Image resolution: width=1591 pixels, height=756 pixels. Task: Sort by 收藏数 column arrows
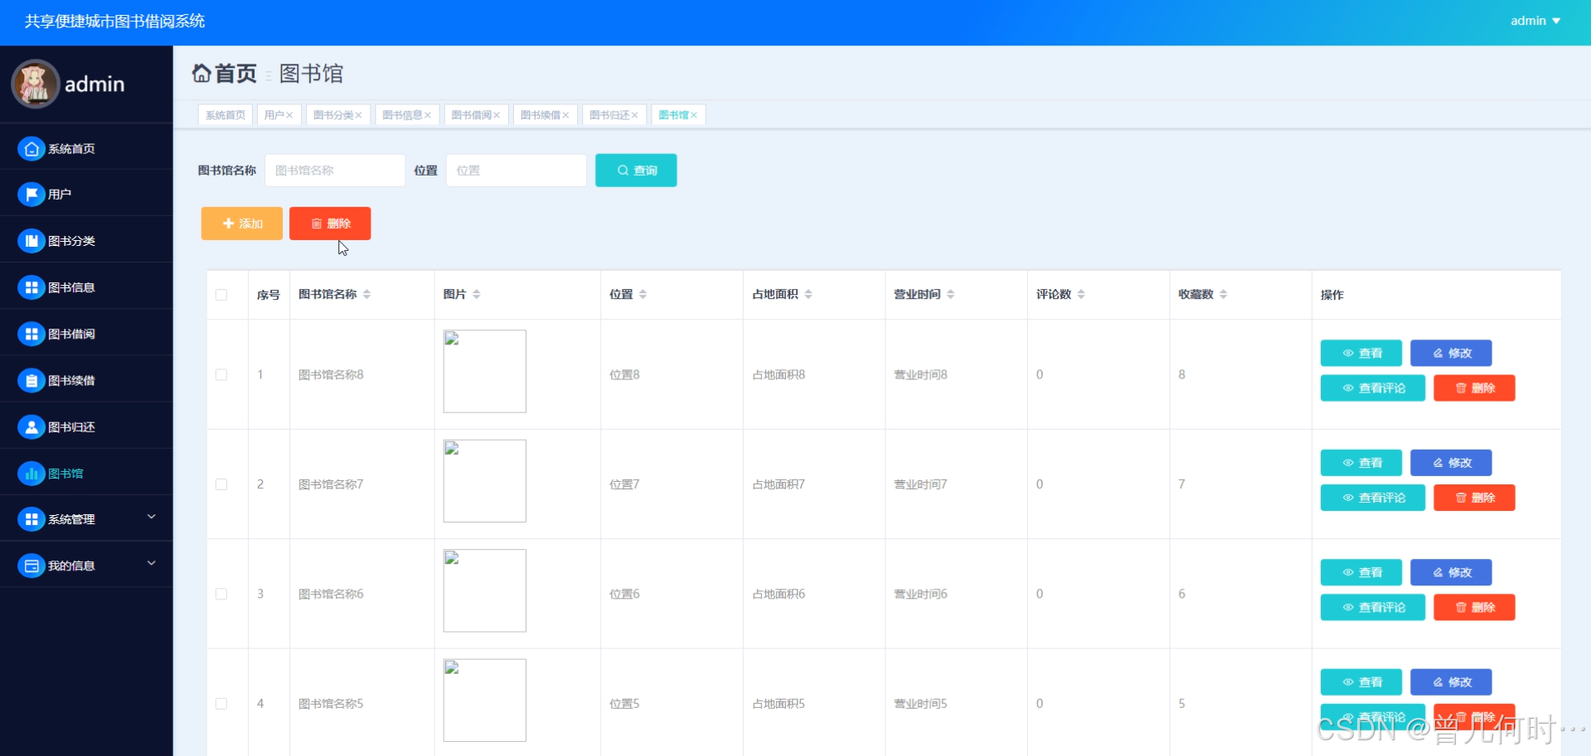1223,294
